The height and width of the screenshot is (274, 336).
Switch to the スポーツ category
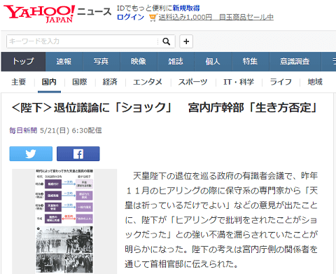coord(192,82)
